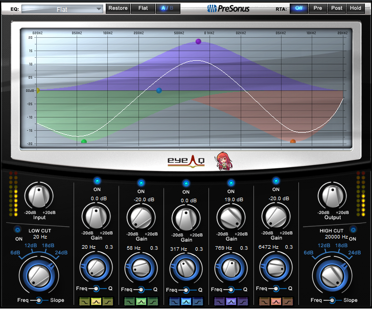Select high-shelf filter shape on yellow band
The height and width of the screenshot is (309, 372).
pos(108,302)
